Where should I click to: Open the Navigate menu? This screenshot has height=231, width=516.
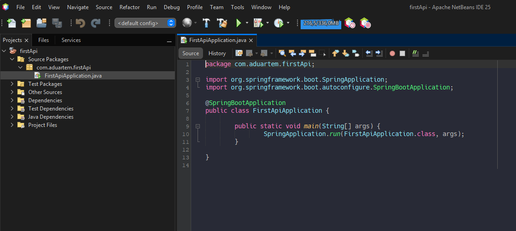[x=78, y=7]
